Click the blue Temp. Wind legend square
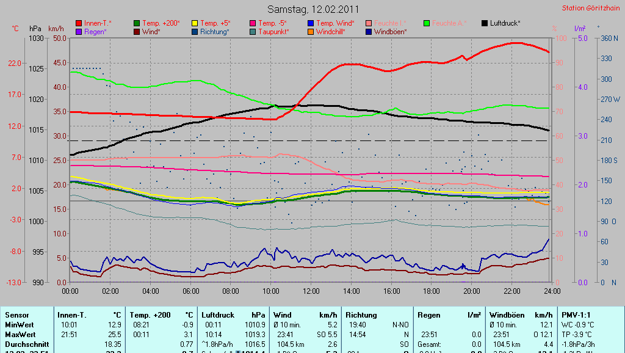Image resolution: width=625 pixels, height=353 pixels. tap(311, 23)
